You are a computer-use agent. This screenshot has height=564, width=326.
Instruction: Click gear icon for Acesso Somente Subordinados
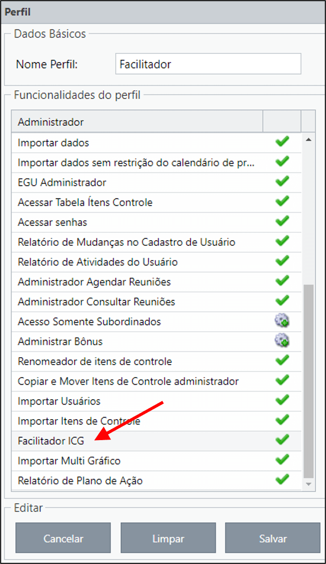click(282, 321)
